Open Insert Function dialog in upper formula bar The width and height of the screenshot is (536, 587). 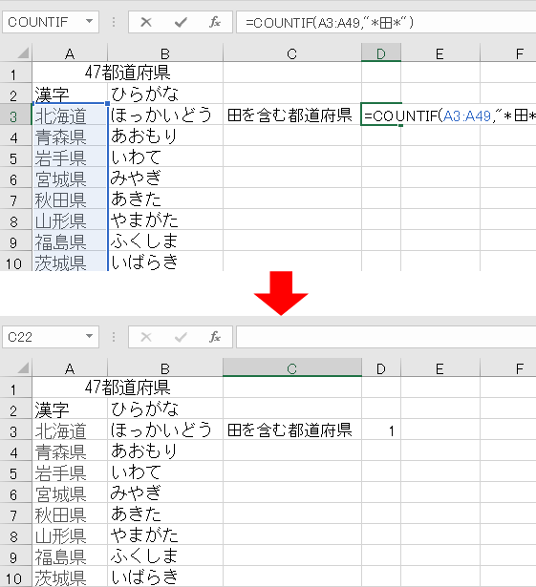pyautogui.click(x=215, y=23)
